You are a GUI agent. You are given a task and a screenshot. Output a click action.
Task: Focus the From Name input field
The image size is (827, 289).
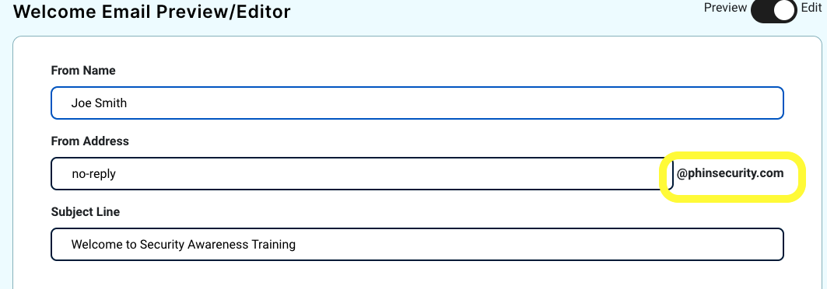417,103
